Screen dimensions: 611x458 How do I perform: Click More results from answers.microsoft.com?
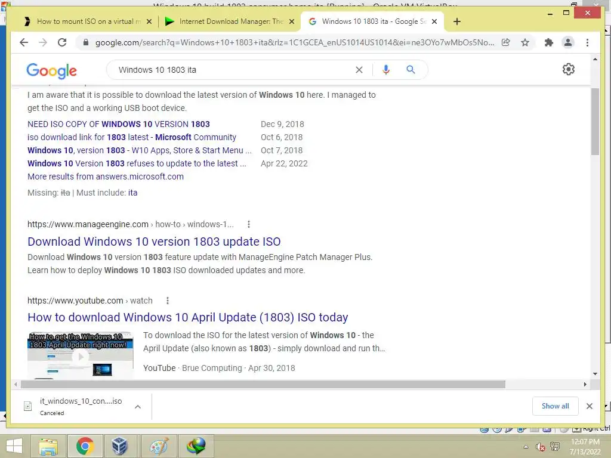(x=105, y=177)
